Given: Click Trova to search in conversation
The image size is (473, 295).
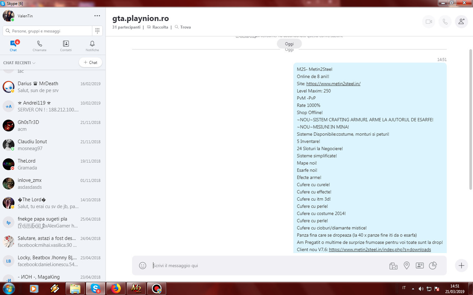Looking at the screenshot, I should (x=183, y=27).
